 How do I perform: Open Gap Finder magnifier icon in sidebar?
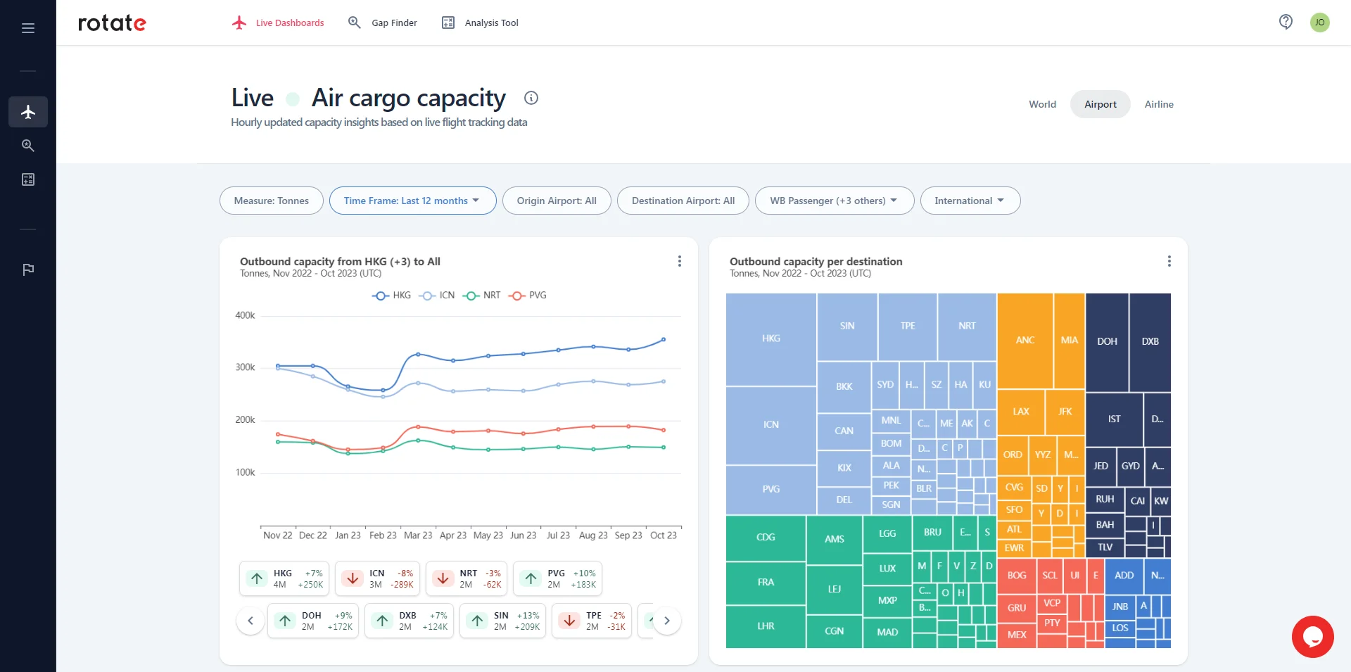click(28, 146)
